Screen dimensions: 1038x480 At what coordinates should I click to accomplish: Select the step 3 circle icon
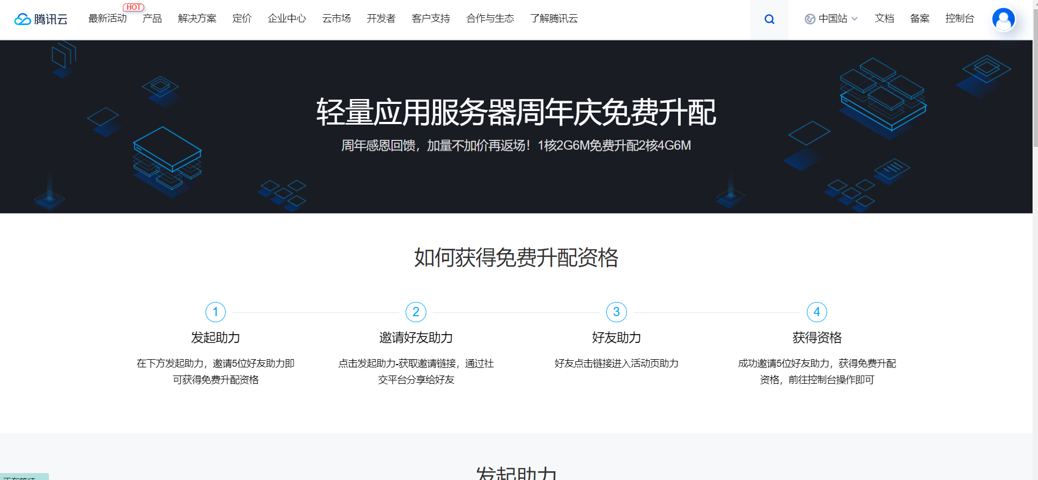[616, 312]
